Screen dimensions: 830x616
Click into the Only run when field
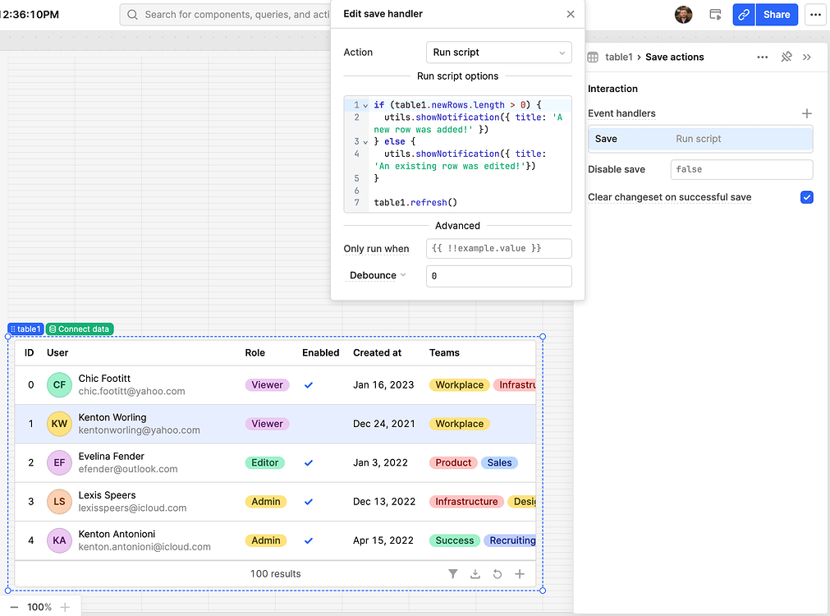(x=498, y=248)
